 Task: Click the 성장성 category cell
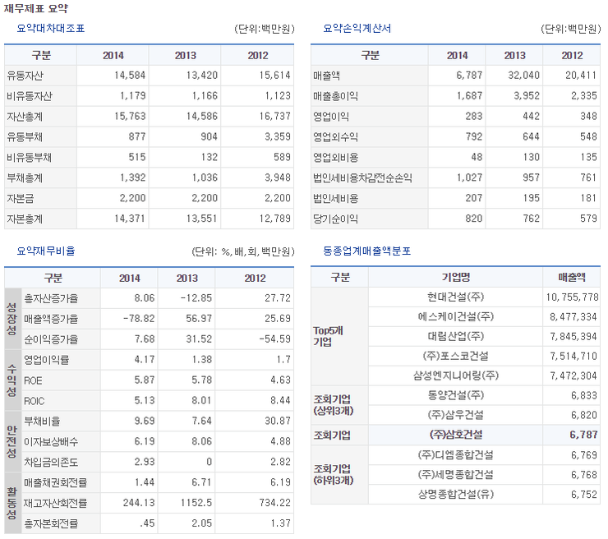[x=12, y=319]
